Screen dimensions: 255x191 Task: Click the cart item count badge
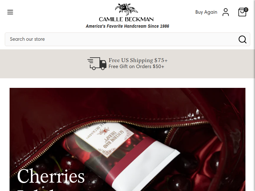(246, 10)
